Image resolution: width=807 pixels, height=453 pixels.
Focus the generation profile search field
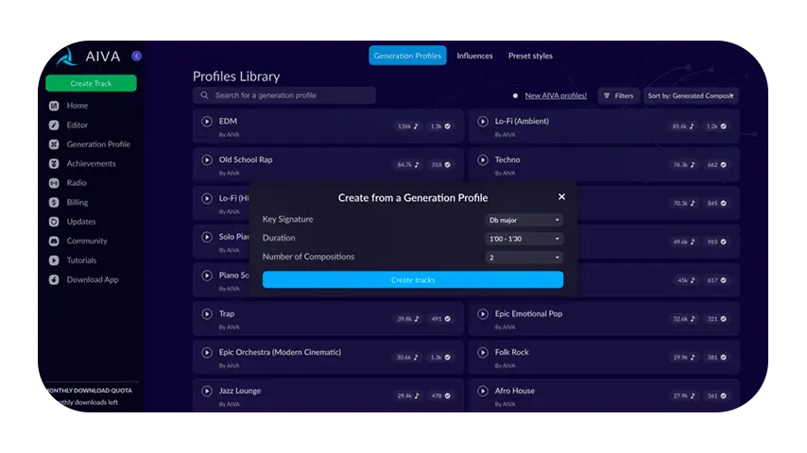(284, 95)
